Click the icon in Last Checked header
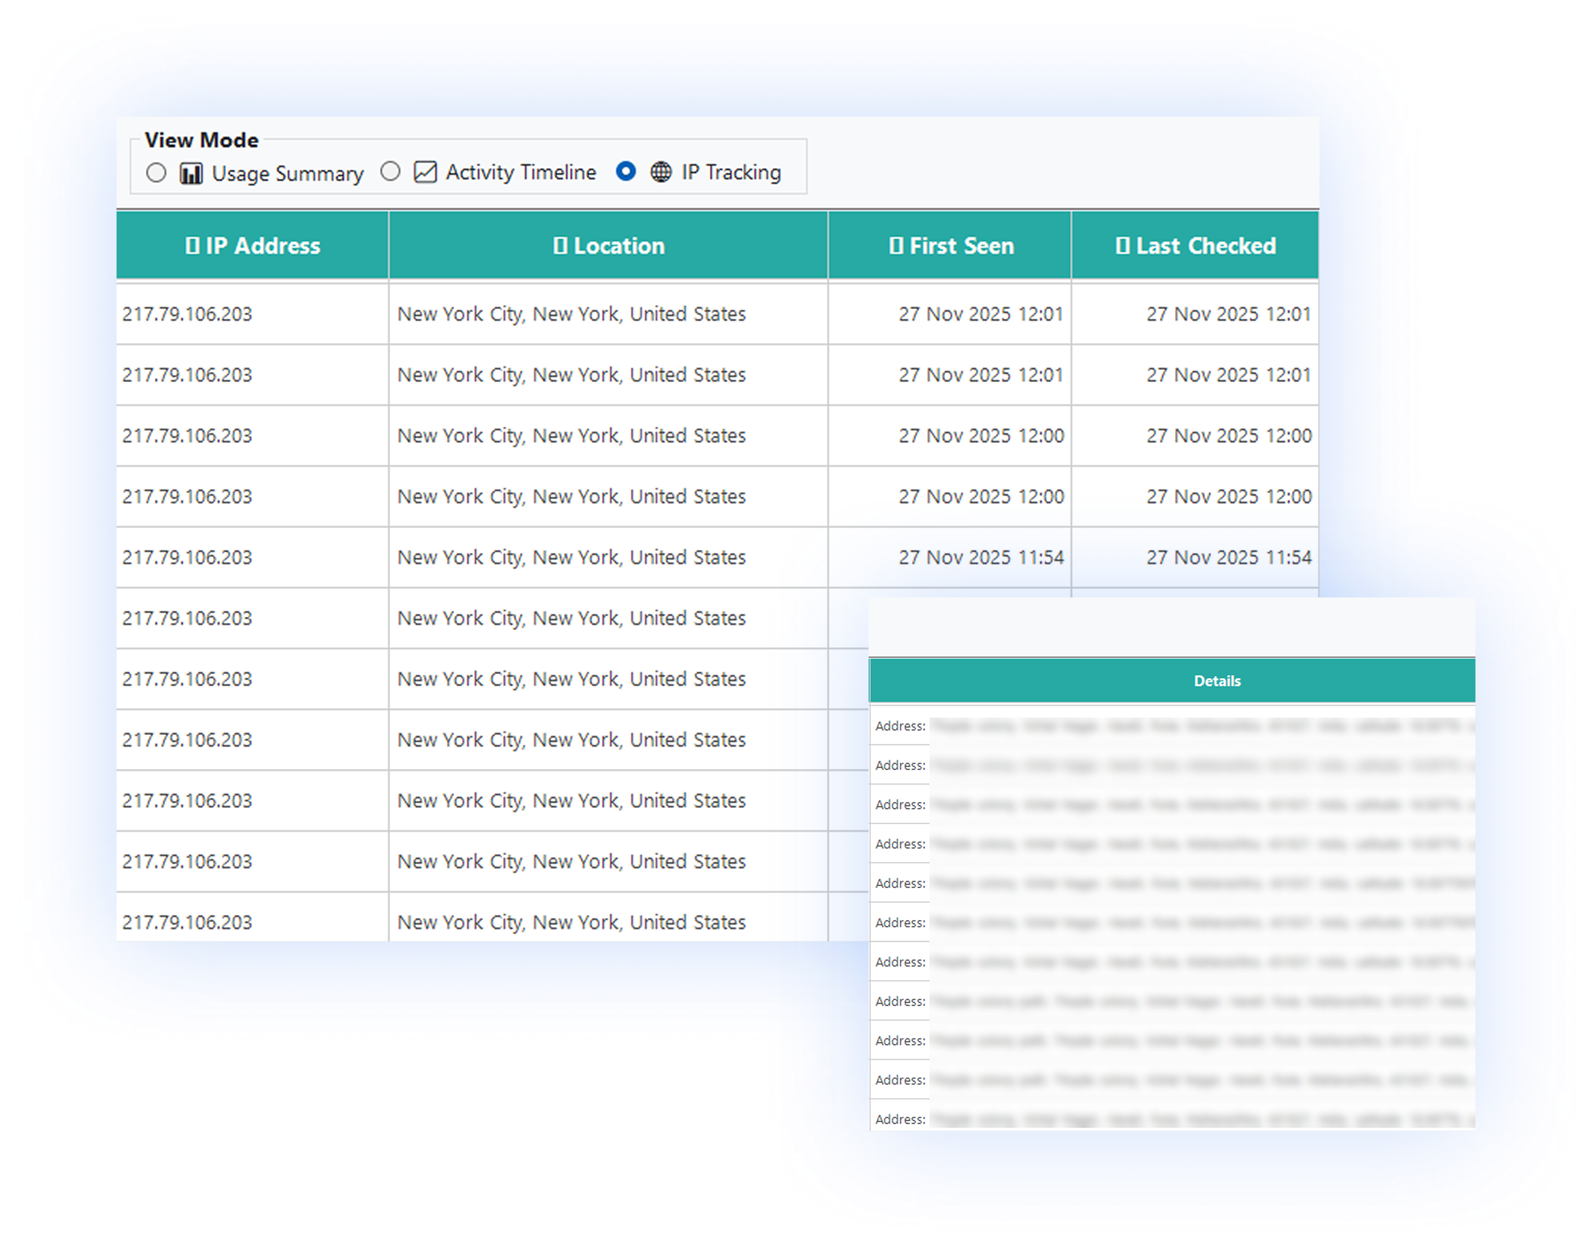The width and height of the screenshot is (1592, 1248). (x=1122, y=246)
